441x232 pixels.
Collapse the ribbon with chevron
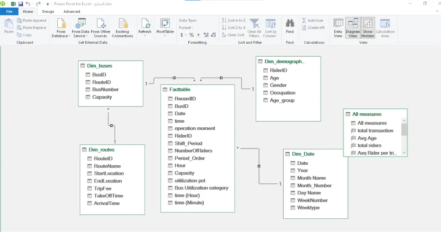[x=437, y=11]
